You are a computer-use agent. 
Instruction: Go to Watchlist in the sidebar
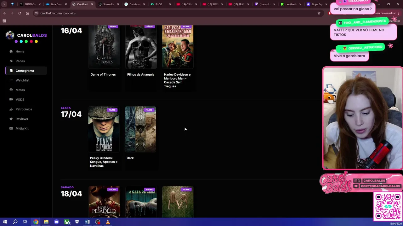coord(26,80)
